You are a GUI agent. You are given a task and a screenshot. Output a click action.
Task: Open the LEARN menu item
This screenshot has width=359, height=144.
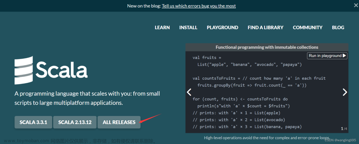[162, 28]
